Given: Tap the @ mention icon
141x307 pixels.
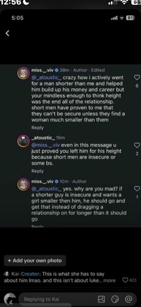Looking at the screenshot, I should pyautogui.click(x=128, y=299).
